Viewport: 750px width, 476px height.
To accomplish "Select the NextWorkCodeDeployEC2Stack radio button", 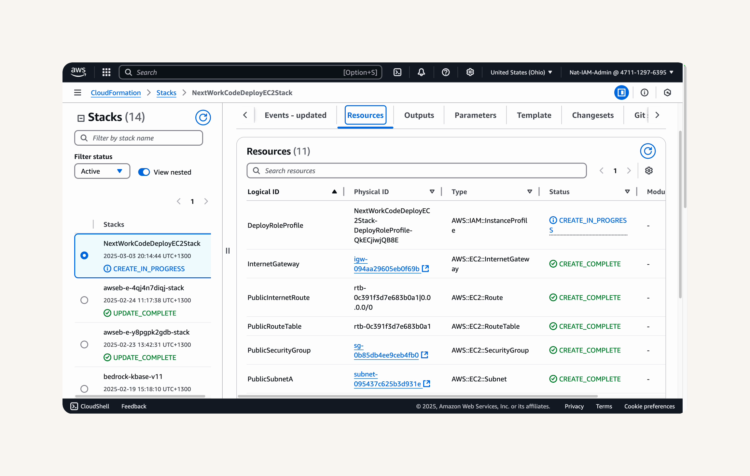I will (x=84, y=256).
